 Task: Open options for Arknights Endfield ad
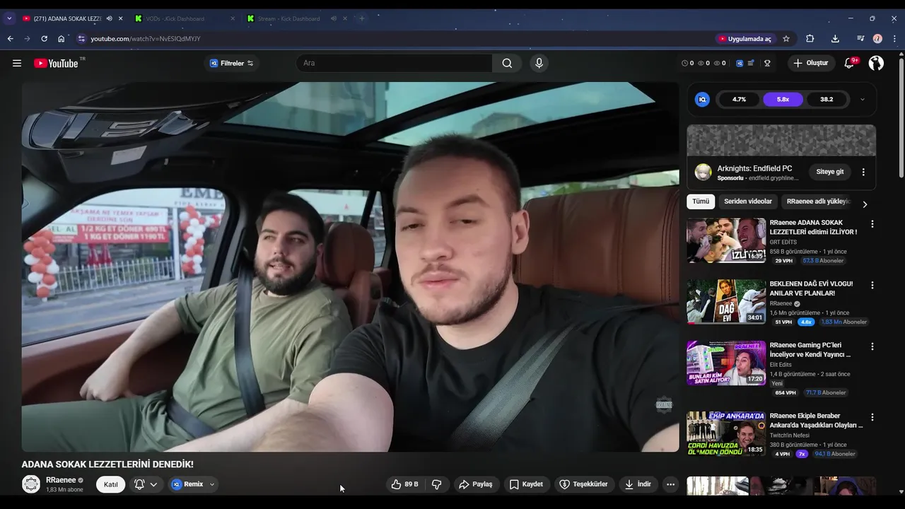pos(863,172)
